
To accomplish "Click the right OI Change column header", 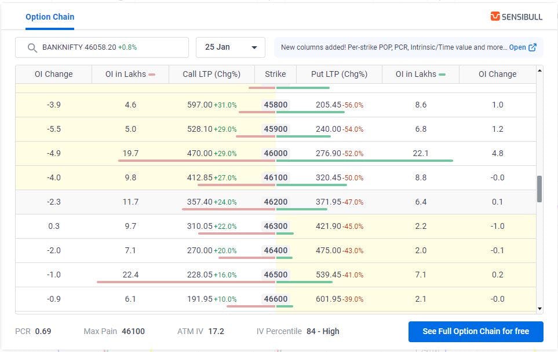I will point(498,74).
